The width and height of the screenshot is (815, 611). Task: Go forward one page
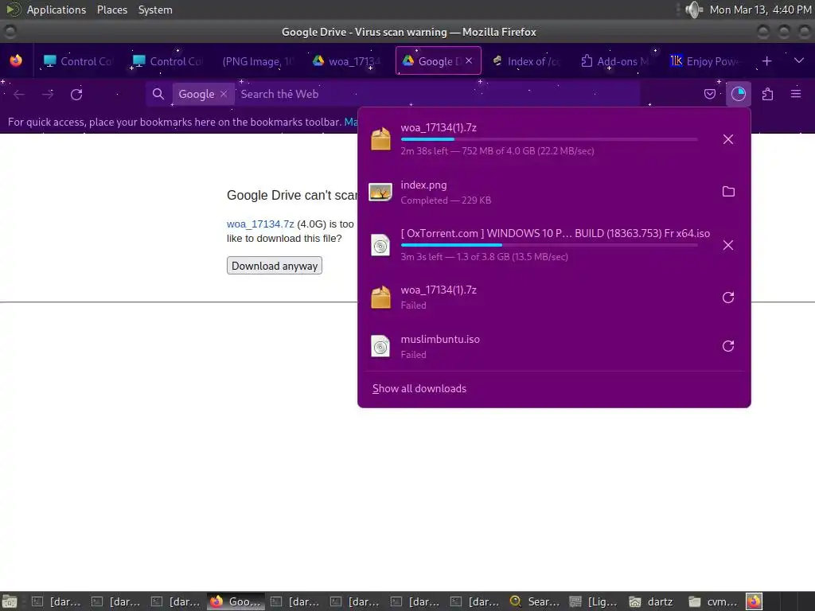(48, 94)
